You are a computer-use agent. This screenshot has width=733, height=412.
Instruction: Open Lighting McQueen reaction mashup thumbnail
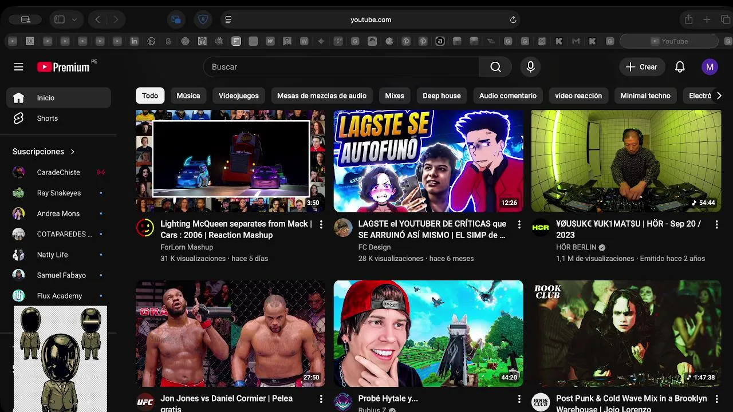point(230,161)
